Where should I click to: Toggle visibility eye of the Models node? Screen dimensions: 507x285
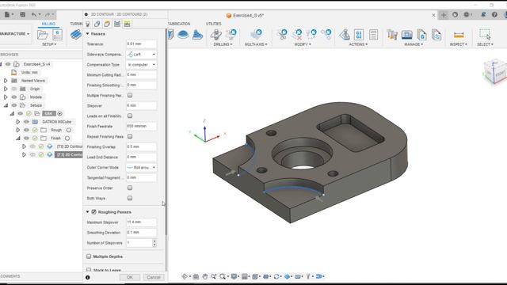coord(14,97)
